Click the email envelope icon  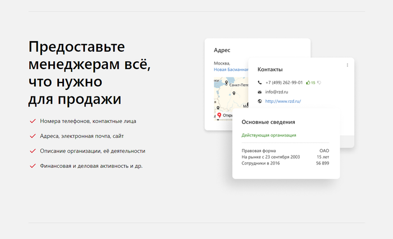[259, 92]
